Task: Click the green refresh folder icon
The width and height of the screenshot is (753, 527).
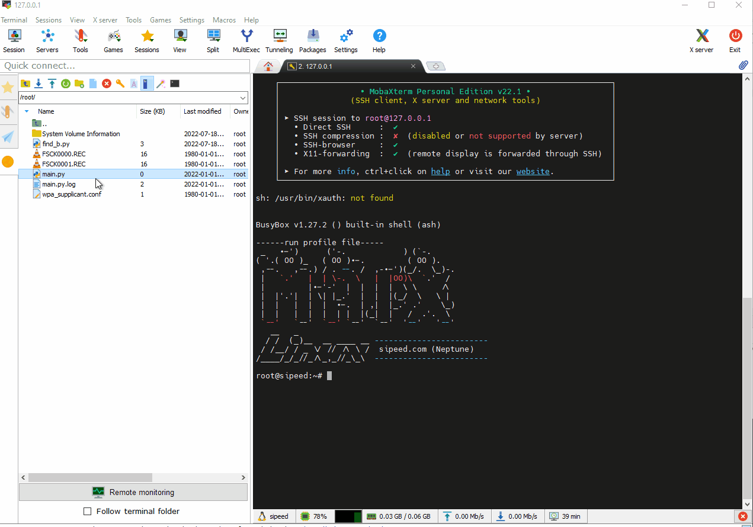Action: (x=66, y=83)
